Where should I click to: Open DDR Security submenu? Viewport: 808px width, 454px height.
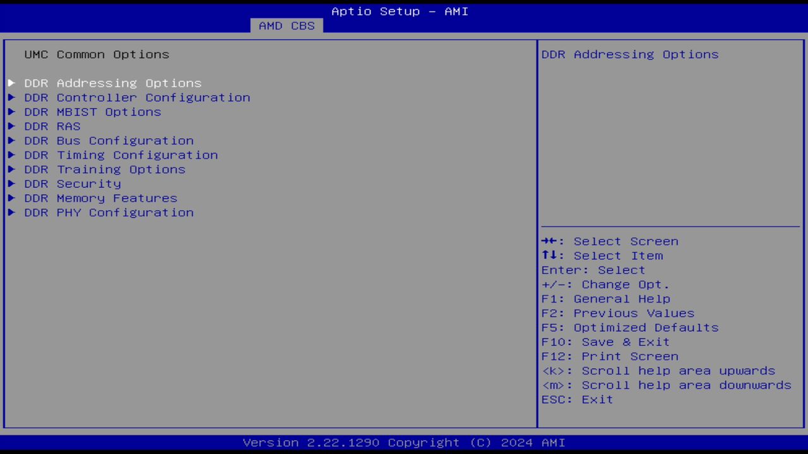(x=73, y=184)
